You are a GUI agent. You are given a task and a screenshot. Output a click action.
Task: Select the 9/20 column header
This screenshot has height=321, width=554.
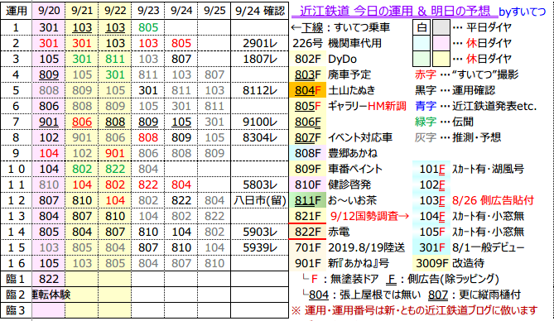pyautogui.click(x=49, y=11)
